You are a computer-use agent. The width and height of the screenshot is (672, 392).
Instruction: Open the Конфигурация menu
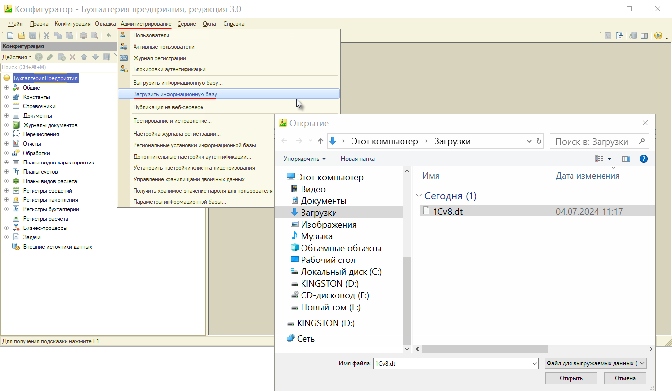click(x=72, y=24)
